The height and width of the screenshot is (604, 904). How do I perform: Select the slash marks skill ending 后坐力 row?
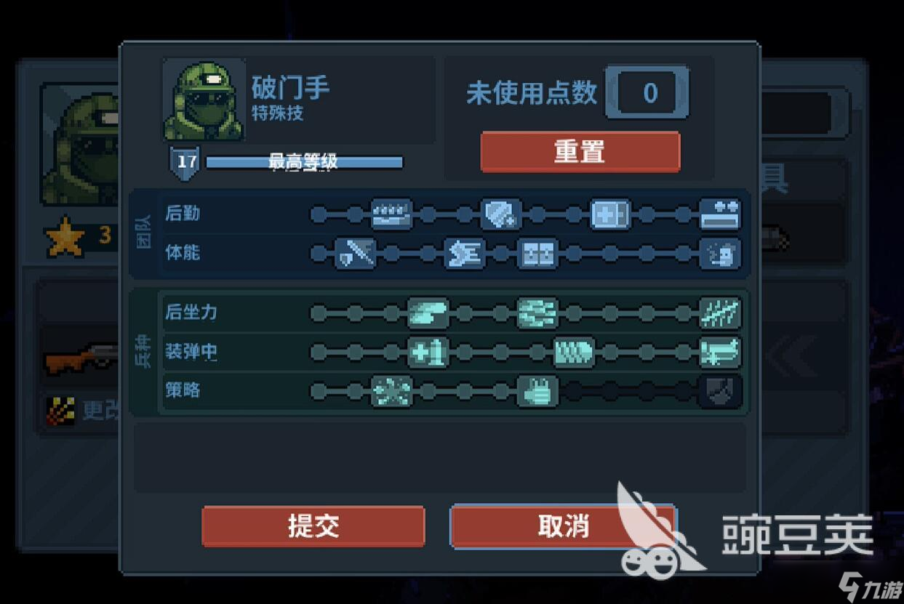pos(720,313)
